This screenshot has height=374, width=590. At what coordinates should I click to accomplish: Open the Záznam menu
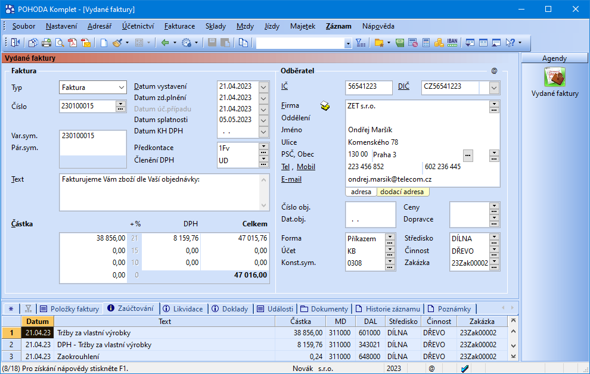pyautogui.click(x=339, y=26)
